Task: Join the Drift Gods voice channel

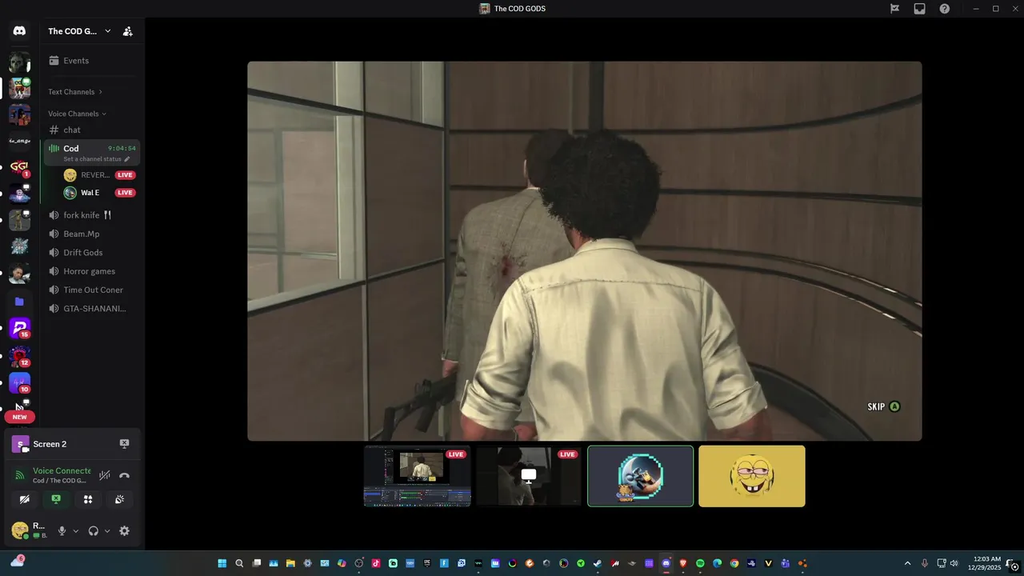Action: [91, 253]
